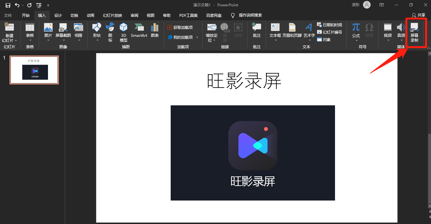The height and width of the screenshot is (224, 431).
Task: Switch to Slide Show (幻灯片放映) tab
Action: coord(113,15)
